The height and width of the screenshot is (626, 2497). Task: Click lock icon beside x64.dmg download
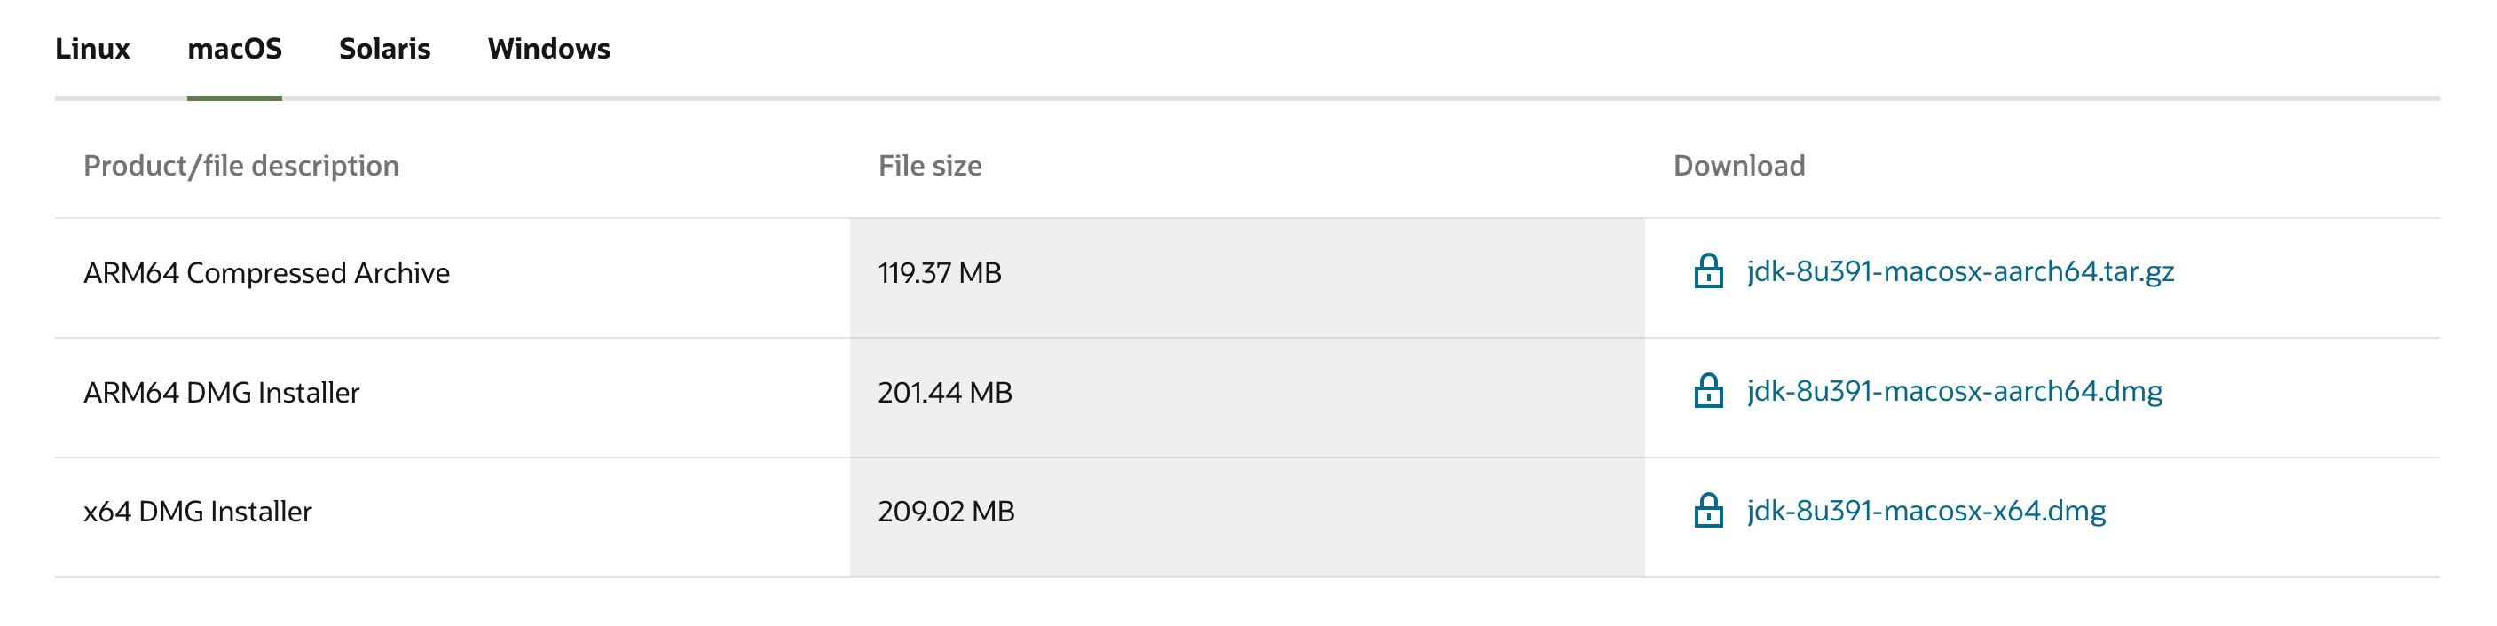click(x=1708, y=510)
